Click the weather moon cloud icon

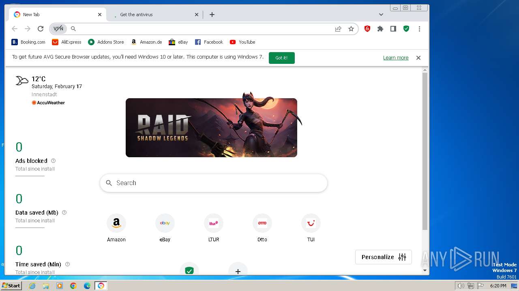pos(22,81)
